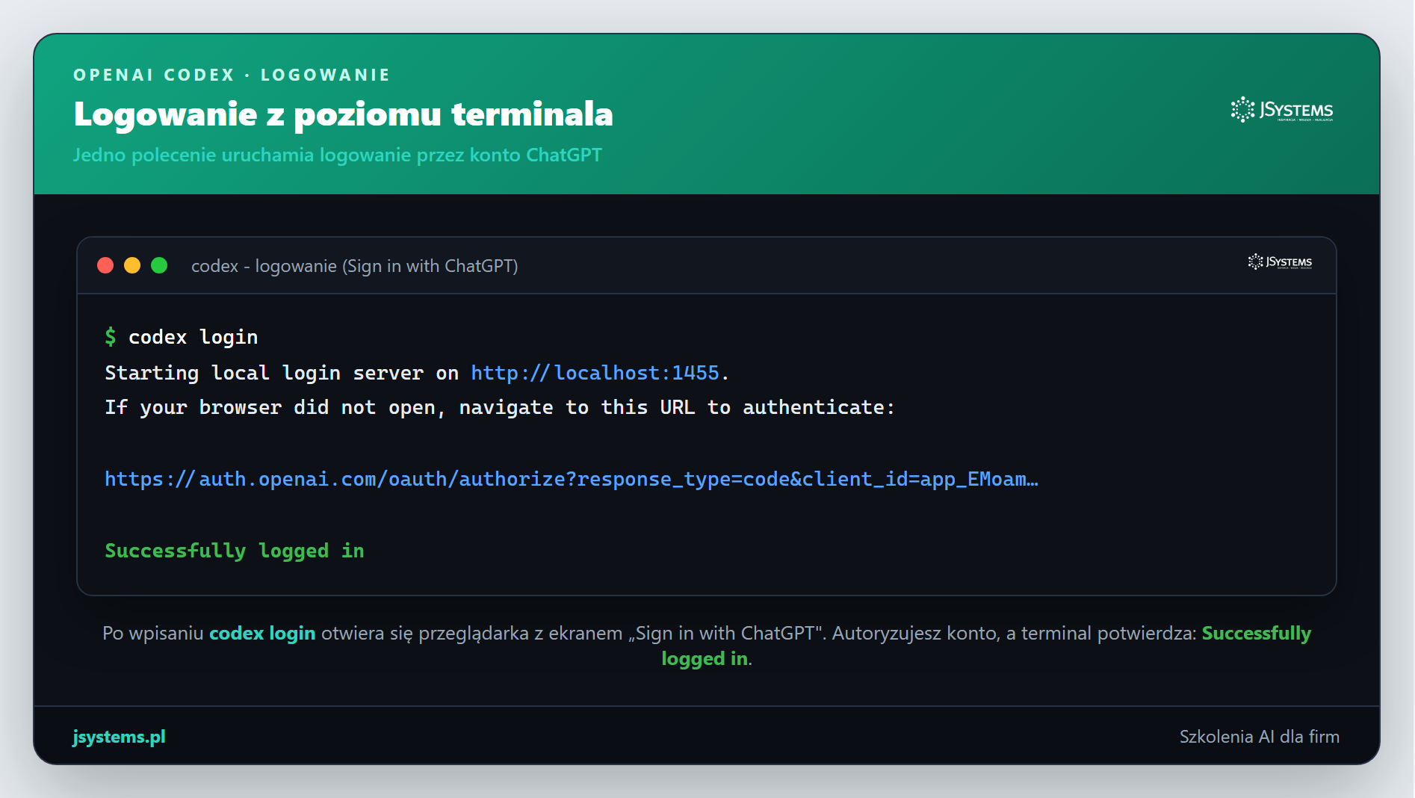Click the red terminal window dot
Screen dimensions: 1415x798
(105, 265)
